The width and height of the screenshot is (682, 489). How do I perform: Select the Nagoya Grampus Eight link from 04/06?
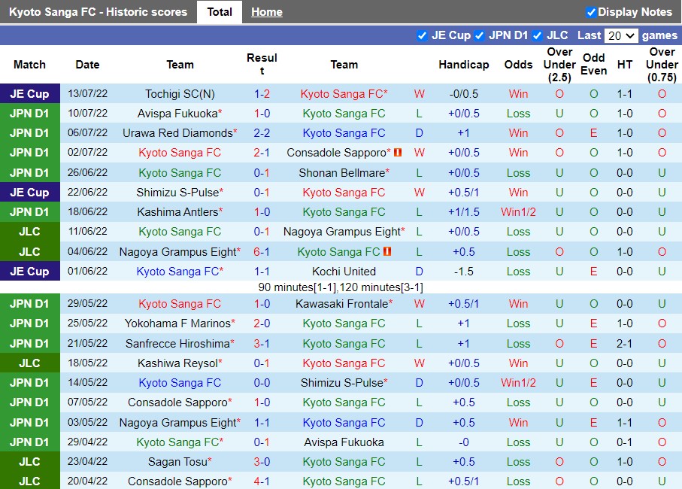[x=180, y=251]
